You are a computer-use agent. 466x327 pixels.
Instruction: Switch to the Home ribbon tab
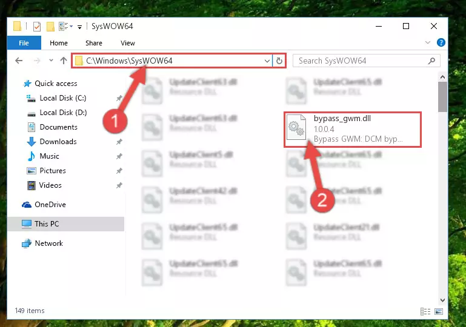tap(59, 43)
